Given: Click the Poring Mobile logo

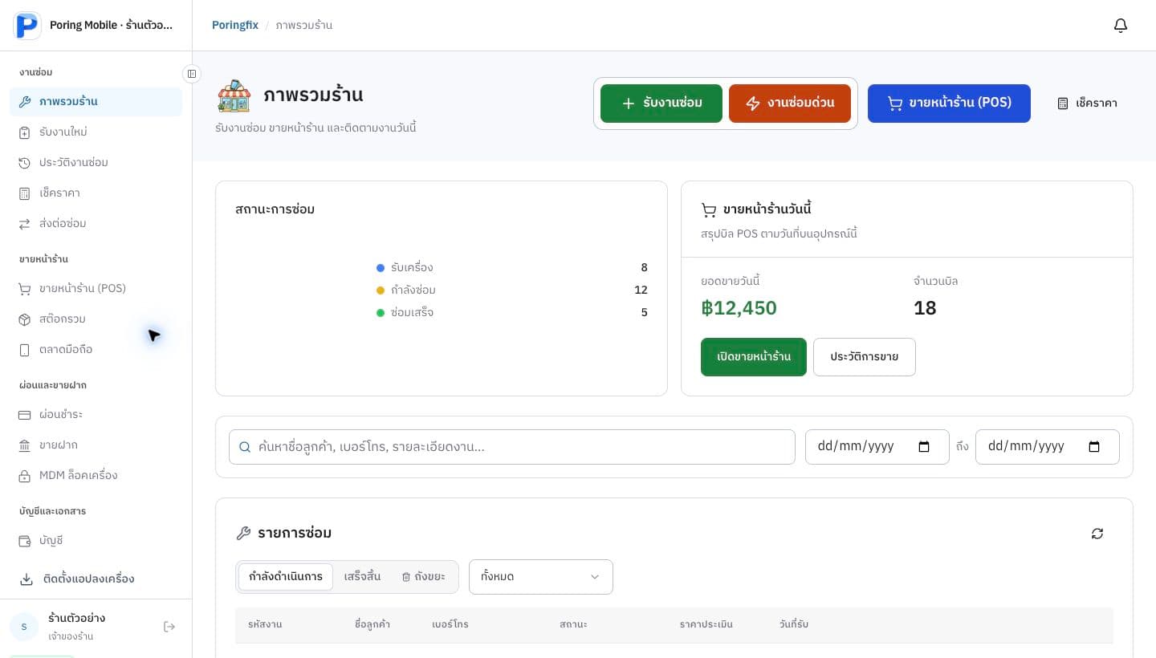Looking at the screenshot, I should (x=27, y=26).
